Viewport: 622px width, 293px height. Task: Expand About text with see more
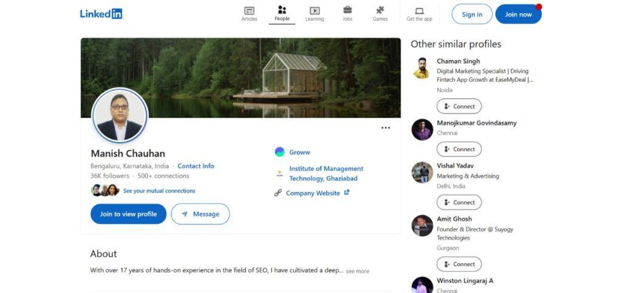pos(357,271)
